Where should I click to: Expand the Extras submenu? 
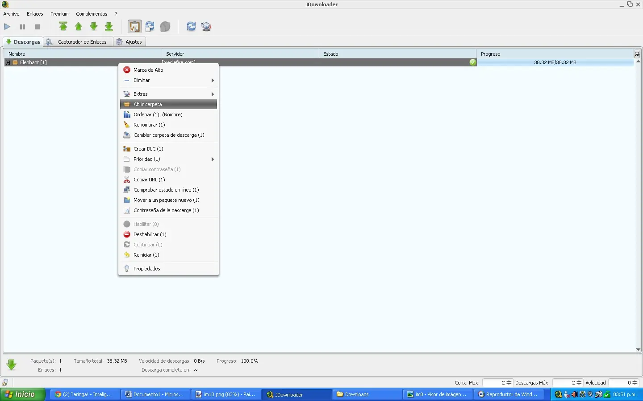169,94
